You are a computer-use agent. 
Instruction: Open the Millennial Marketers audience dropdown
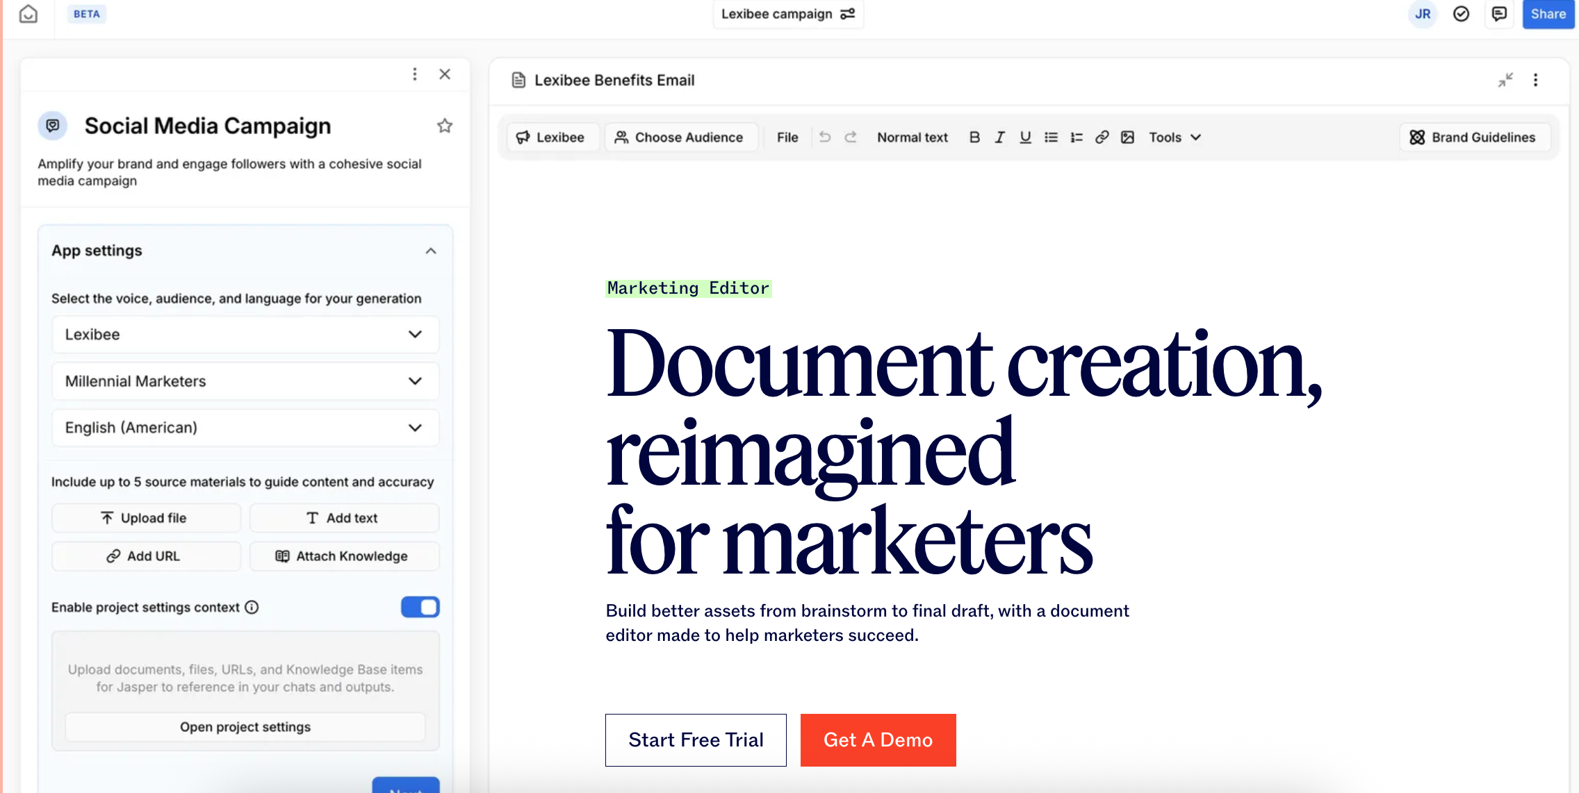[245, 381]
